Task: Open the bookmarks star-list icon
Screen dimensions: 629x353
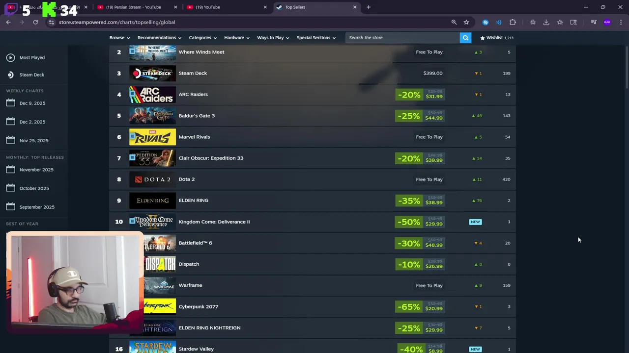Action: [560, 22]
